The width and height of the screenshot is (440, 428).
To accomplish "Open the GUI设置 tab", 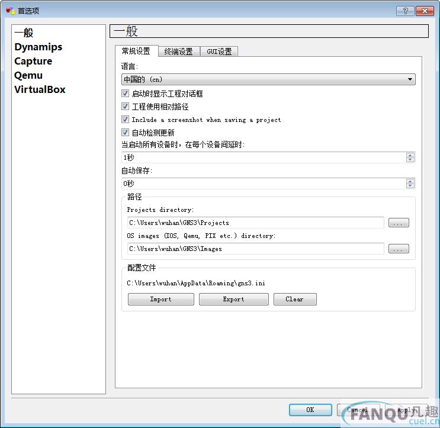I will coord(219,52).
